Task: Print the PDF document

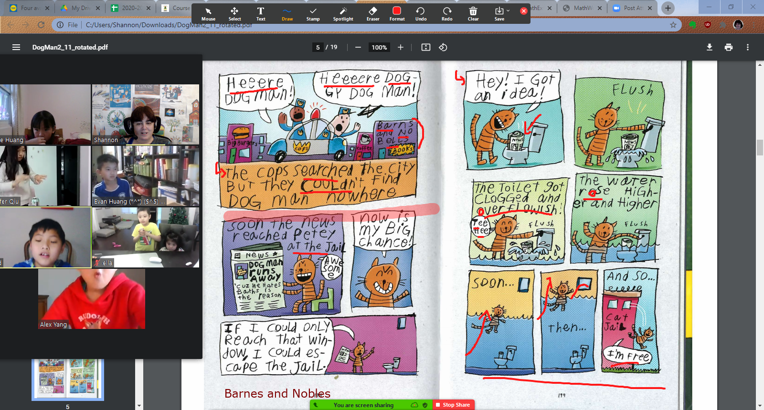Action: pos(729,47)
